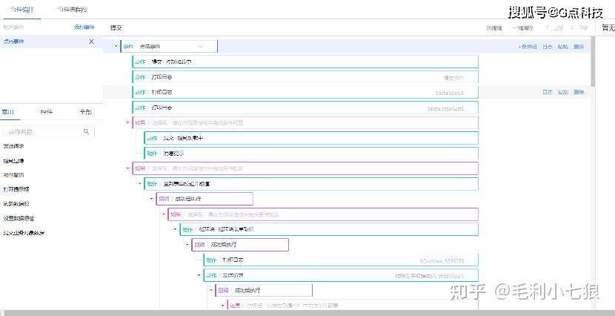Collapse the second 如果 condition node

point(127,168)
